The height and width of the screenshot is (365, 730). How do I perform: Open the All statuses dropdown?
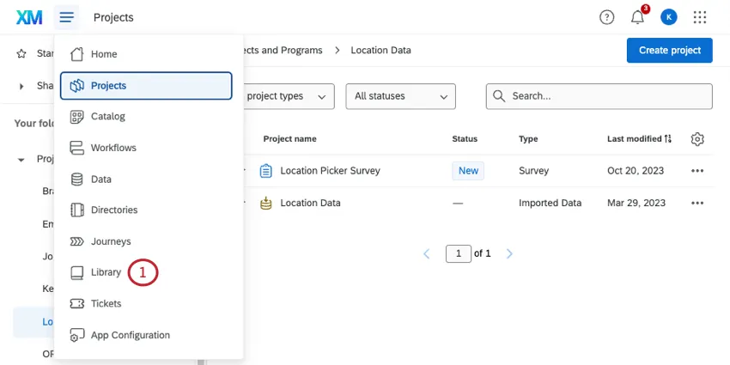click(401, 96)
